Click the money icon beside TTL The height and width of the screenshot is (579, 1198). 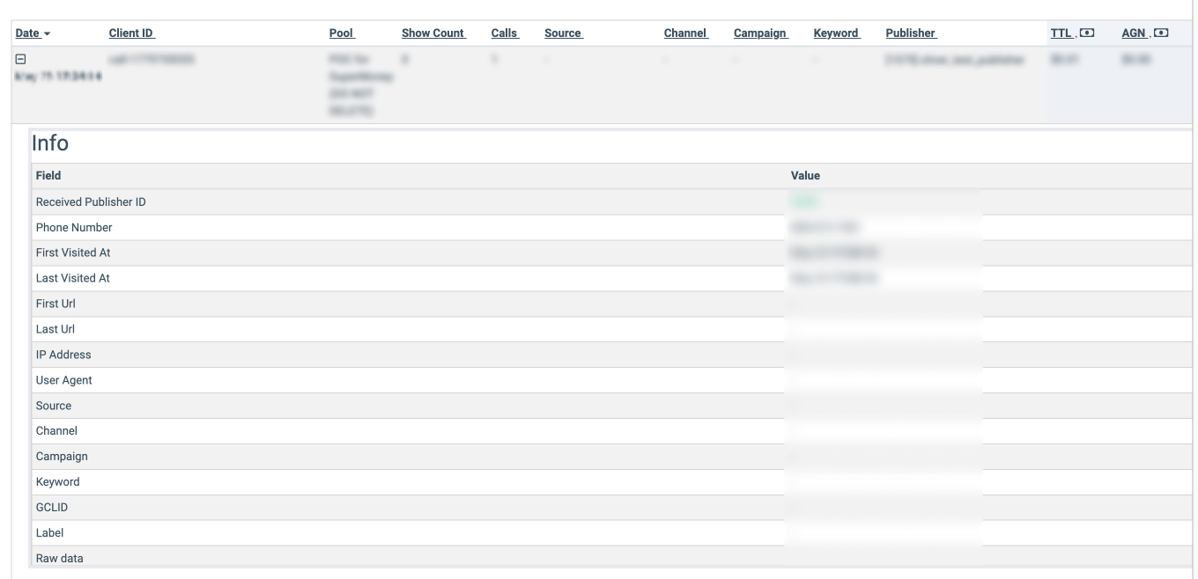click(x=1087, y=33)
